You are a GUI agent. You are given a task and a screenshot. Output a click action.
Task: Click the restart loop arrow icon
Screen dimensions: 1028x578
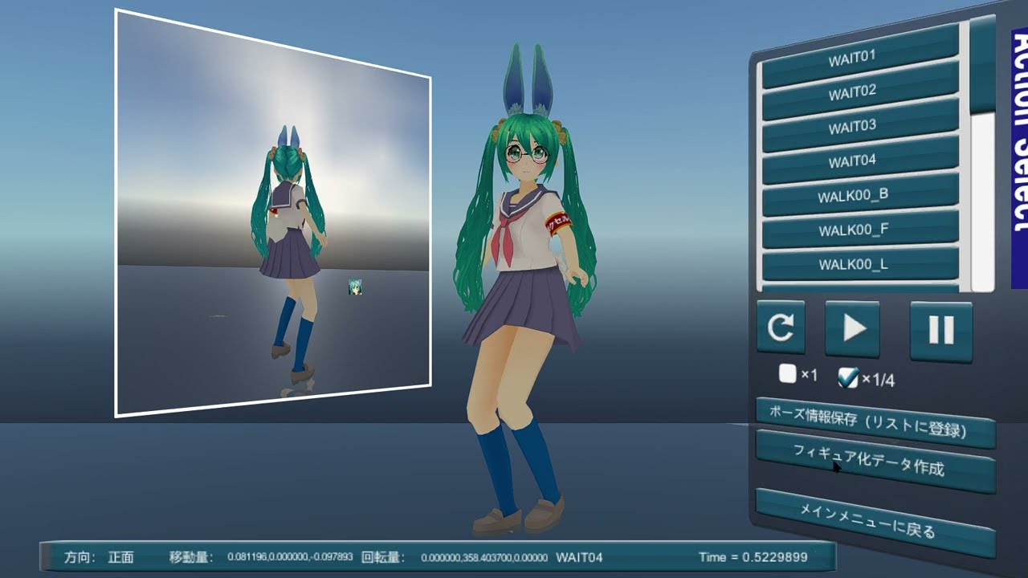(781, 327)
